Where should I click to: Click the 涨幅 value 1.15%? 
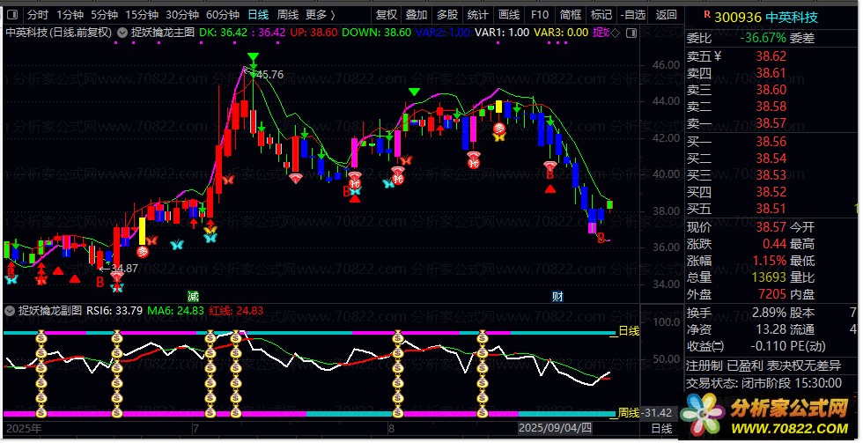(x=770, y=261)
